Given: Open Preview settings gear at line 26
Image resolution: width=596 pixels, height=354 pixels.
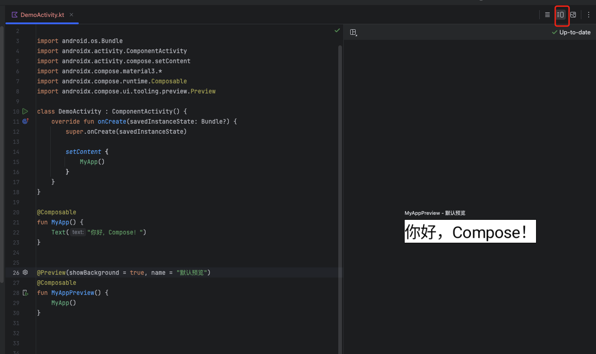Looking at the screenshot, I should [25, 272].
